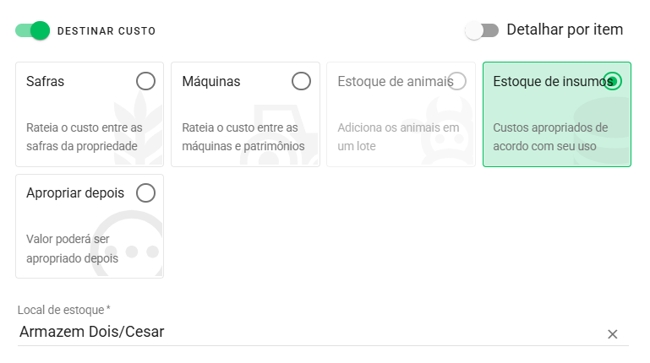This screenshot has height=363, width=650.
Task: Click the Detalhar por item label
Action: point(565,30)
